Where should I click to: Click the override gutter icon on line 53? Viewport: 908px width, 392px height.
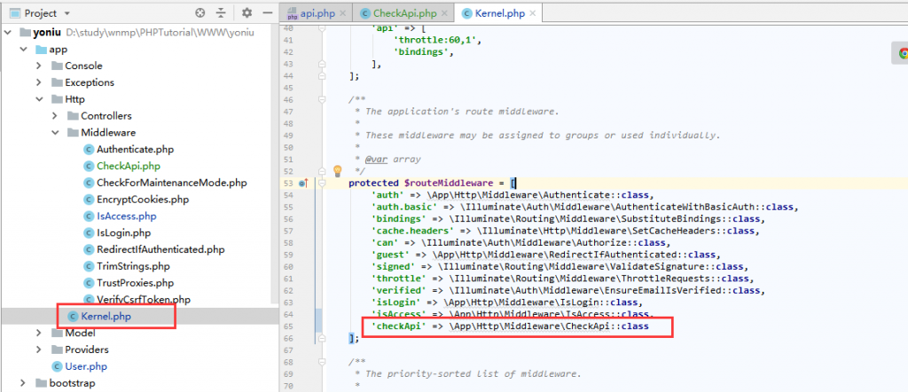303,184
